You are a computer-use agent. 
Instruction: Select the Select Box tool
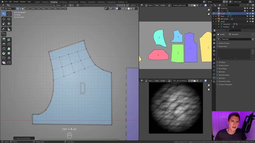tap(4, 14)
